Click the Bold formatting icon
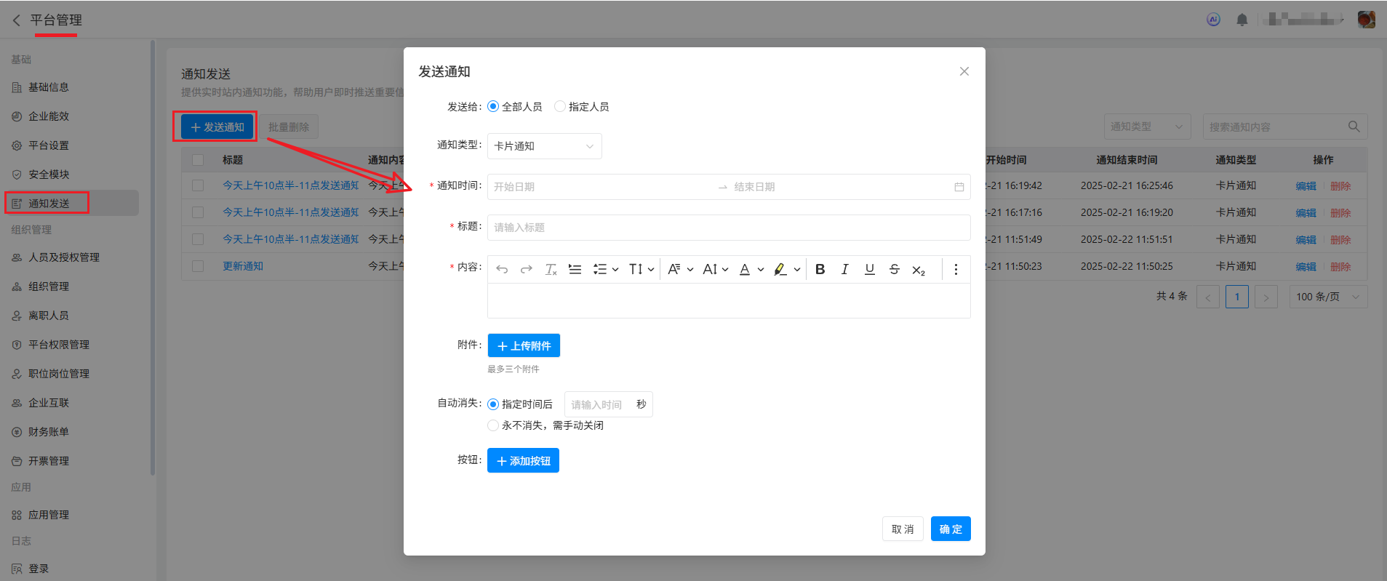 820,269
